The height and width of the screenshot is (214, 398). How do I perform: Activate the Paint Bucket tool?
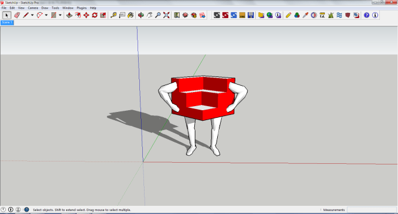tap(131, 15)
